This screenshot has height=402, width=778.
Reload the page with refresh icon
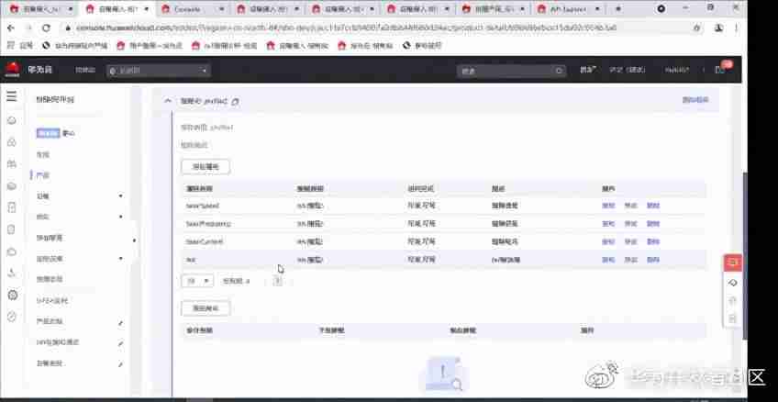(x=46, y=28)
